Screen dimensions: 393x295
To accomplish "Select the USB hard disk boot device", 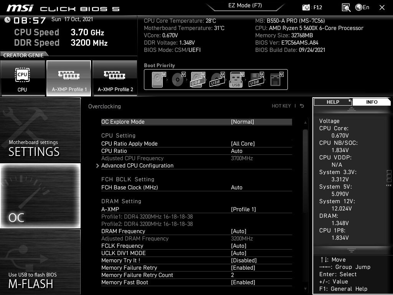I will coord(198,80).
